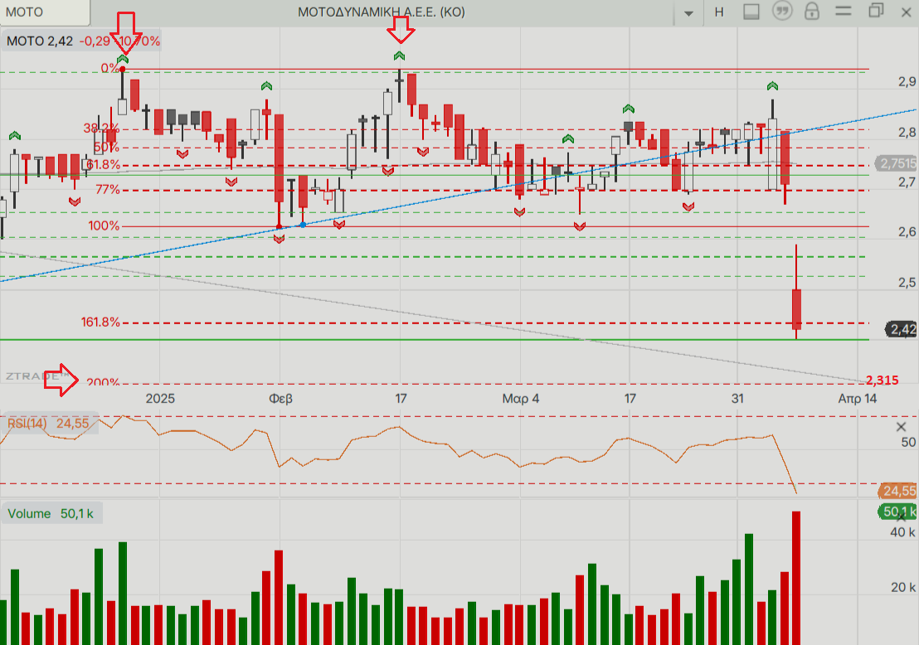Select the 100% Fibonacci level label
The image size is (919, 645).
coord(104,226)
